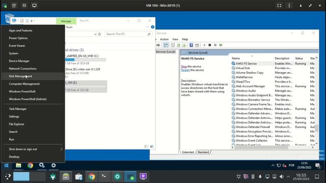Start the selected service with Play icon
Screen dimensions: 326x183
pyautogui.click(x=204, y=45)
